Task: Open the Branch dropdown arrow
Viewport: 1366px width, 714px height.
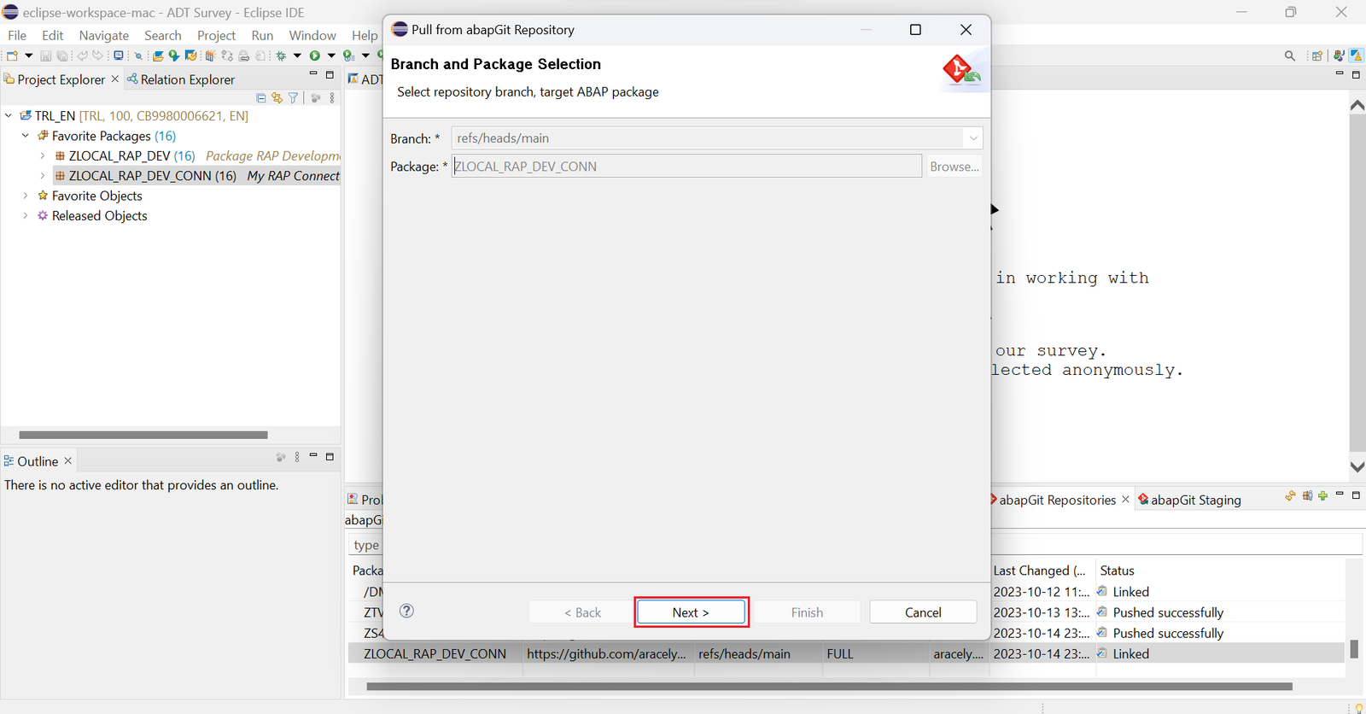Action: point(972,138)
